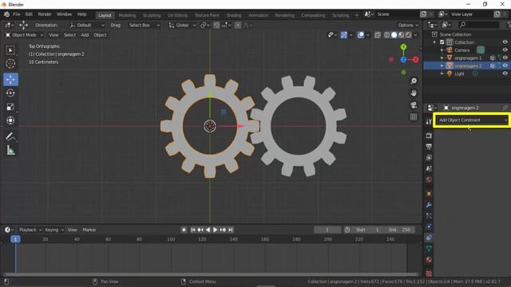Switch to the Sculpting workspace tab
The width and height of the screenshot is (511, 287).
pyautogui.click(x=152, y=15)
